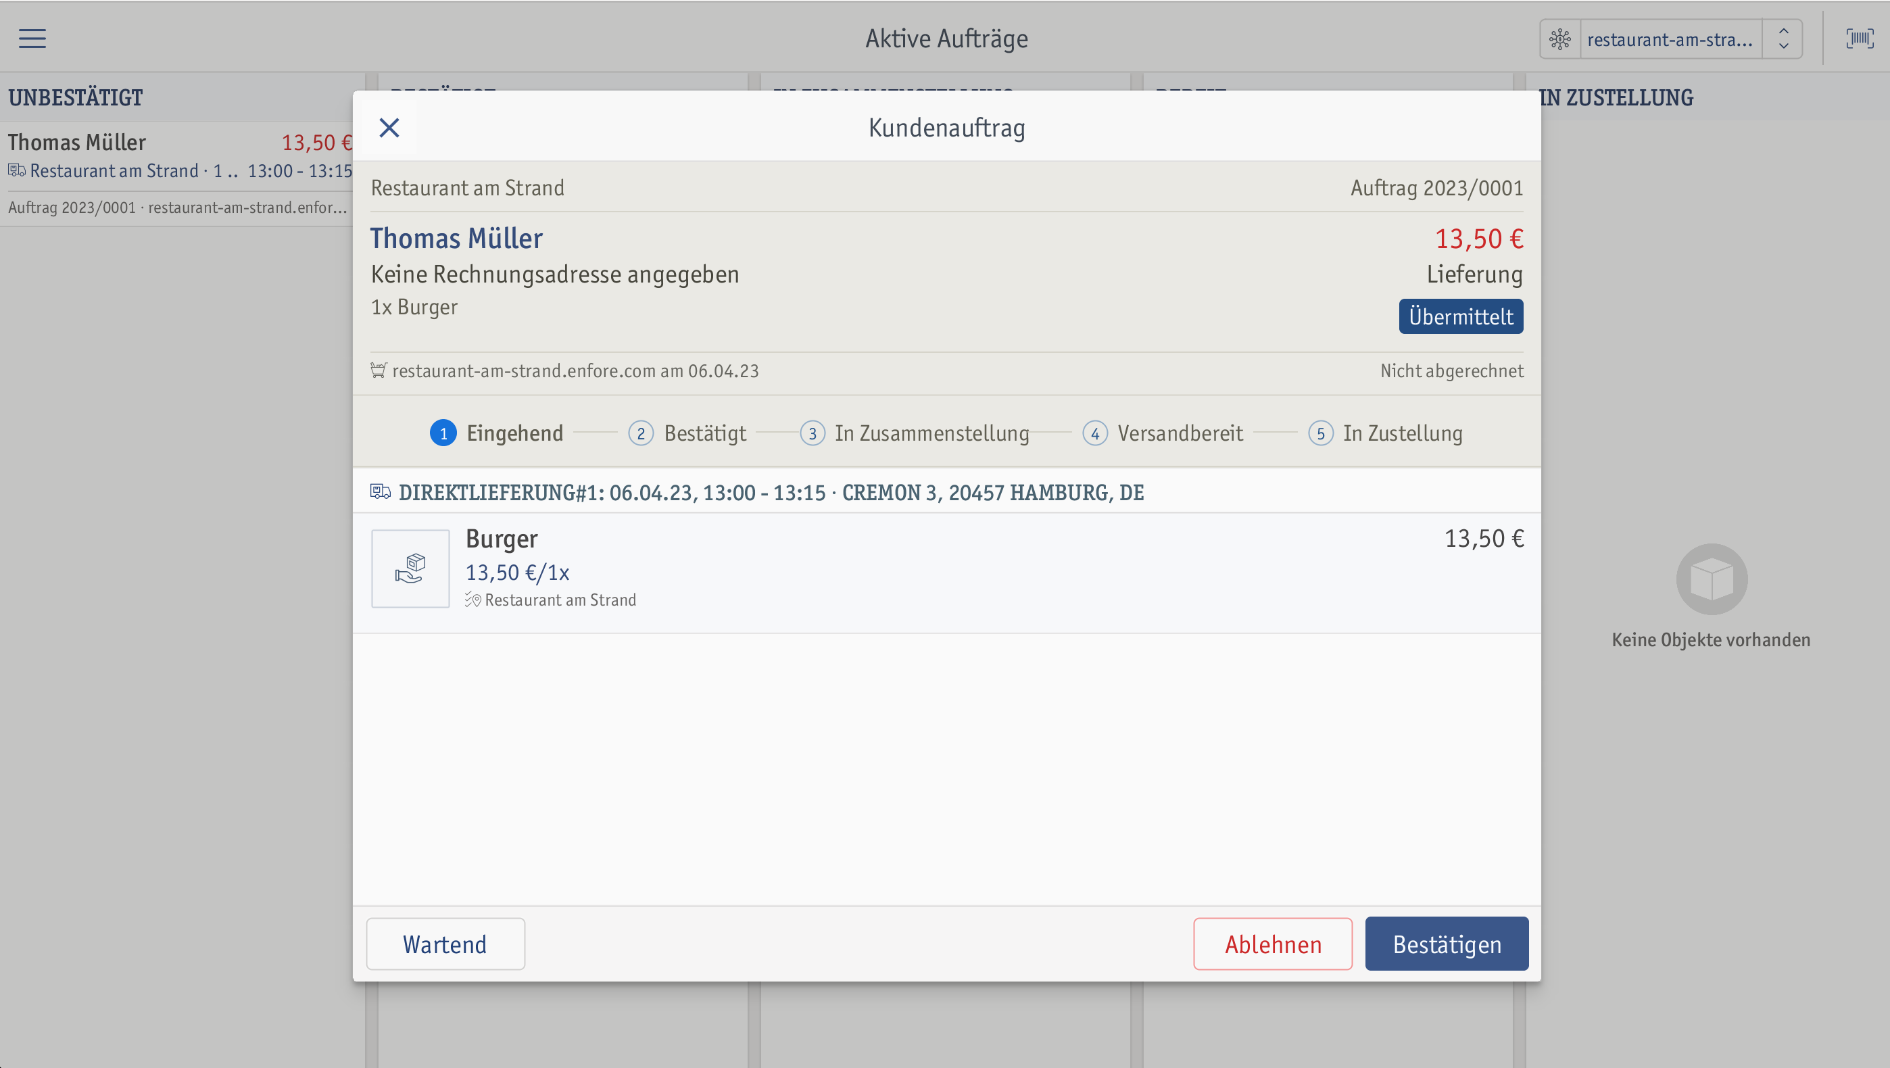Click the Auftrag 2023/0001 number in dialog

coord(1436,188)
